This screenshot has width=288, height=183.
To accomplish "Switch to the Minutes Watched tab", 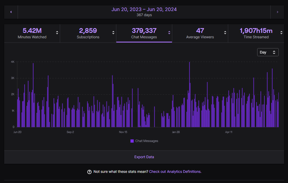I will [x=32, y=33].
